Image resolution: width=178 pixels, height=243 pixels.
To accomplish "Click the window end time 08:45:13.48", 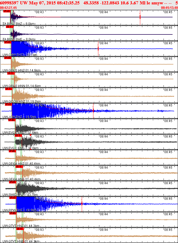I will coord(169,8).
